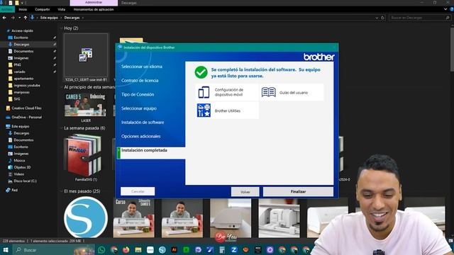Click Descargas in address breadcrumb
This screenshot has width=454, height=255.
pyautogui.click(x=72, y=18)
